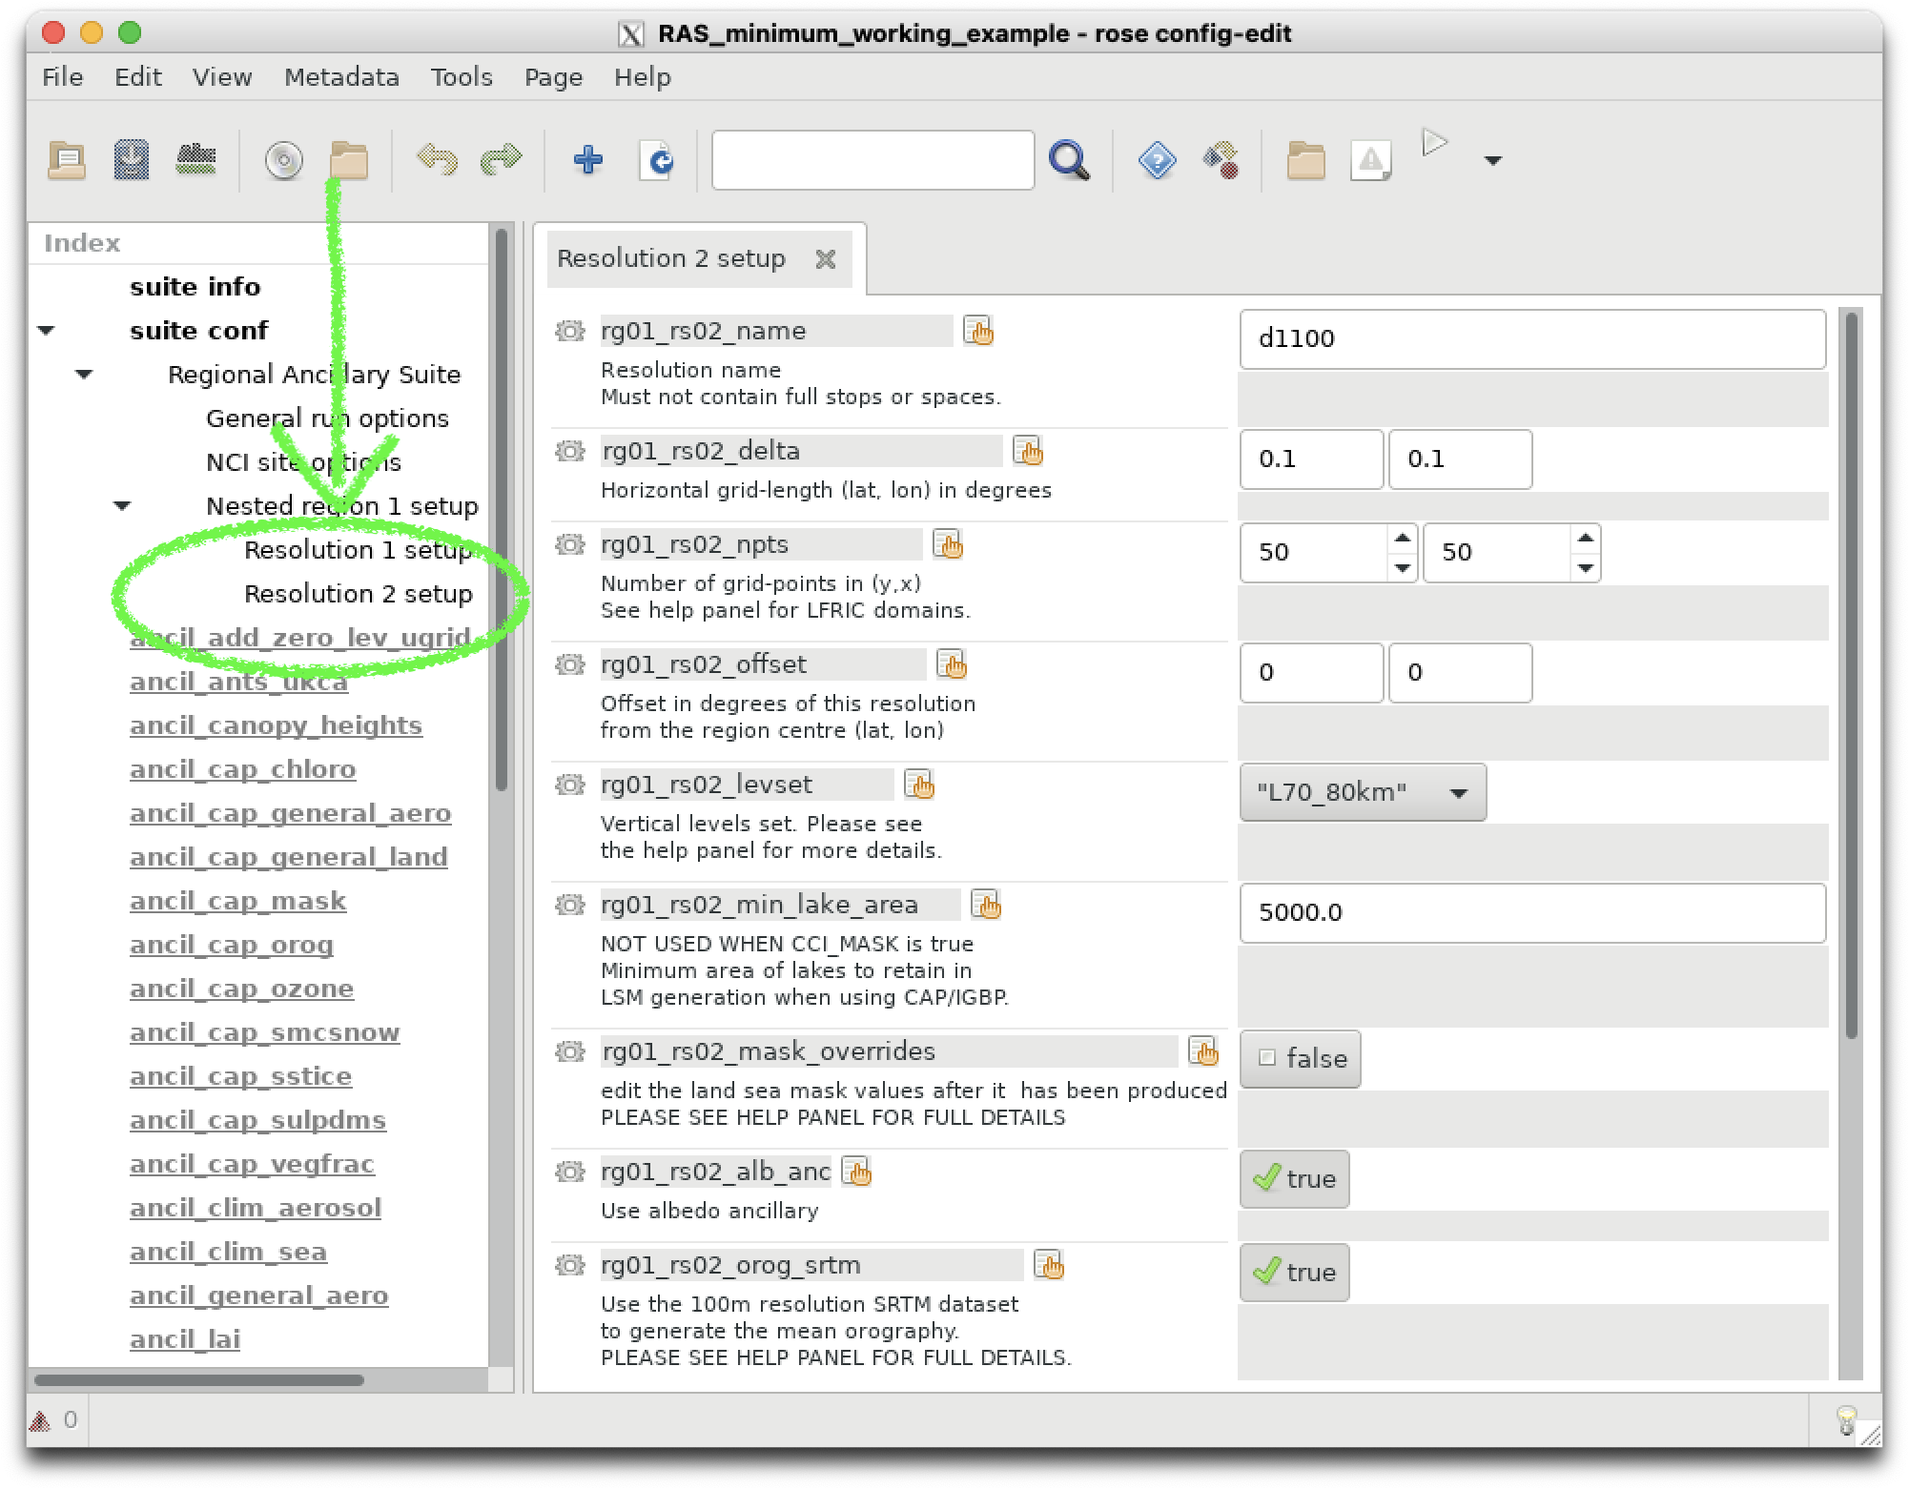The height and width of the screenshot is (1489, 1909).
Task: Open the gear menu for rg01_rs02_name
Action: click(570, 331)
